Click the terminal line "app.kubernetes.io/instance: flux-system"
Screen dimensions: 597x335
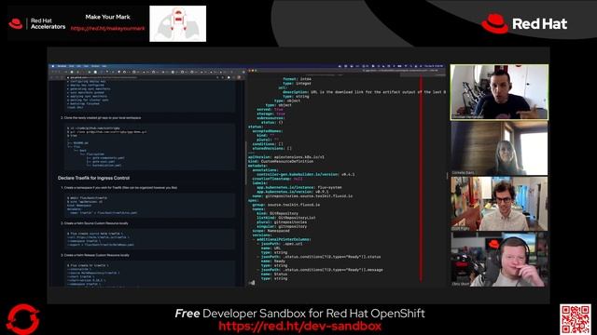[299, 187]
